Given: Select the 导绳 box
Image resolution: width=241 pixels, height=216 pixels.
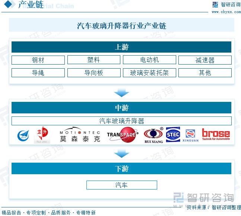Looking at the screenshot, I should tap(38, 73).
